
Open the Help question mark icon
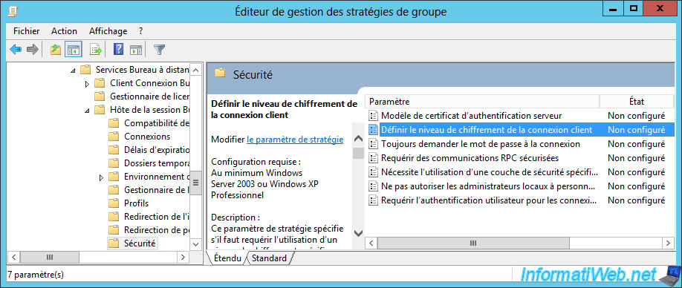(118, 50)
